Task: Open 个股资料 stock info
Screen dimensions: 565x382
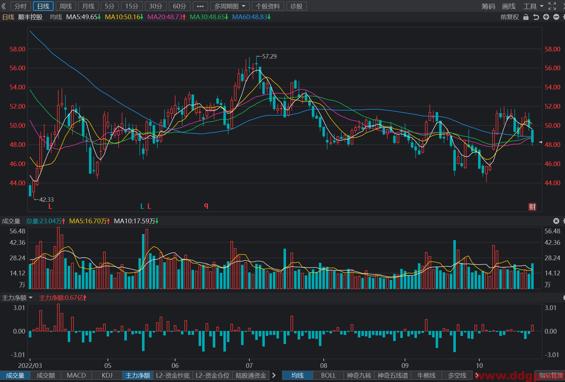Action: tap(268, 6)
